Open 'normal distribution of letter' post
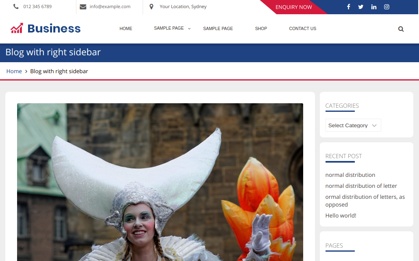This screenshot has height=261, width=419. (x=361, y=186)
